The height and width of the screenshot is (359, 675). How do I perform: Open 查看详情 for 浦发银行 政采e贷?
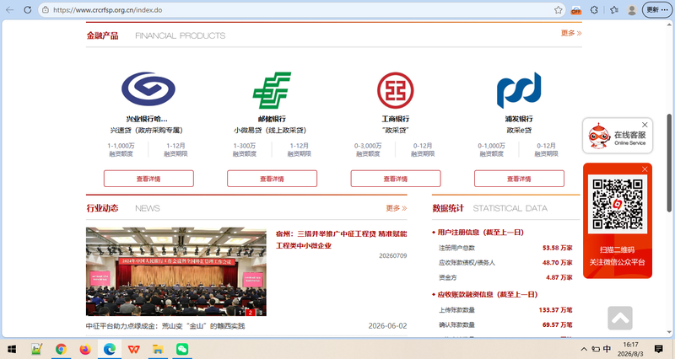coord(519,179)
